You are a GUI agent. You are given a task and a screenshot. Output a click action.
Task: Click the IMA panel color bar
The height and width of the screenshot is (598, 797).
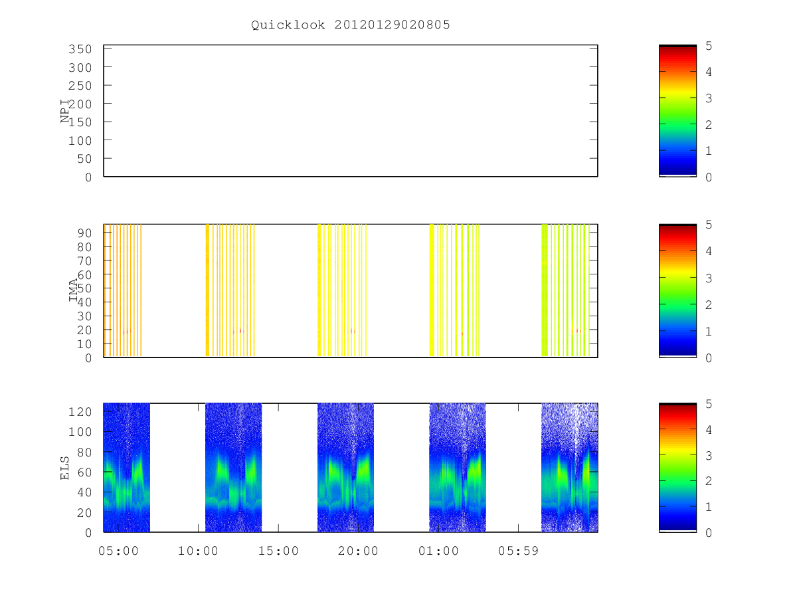click(677, 290)
